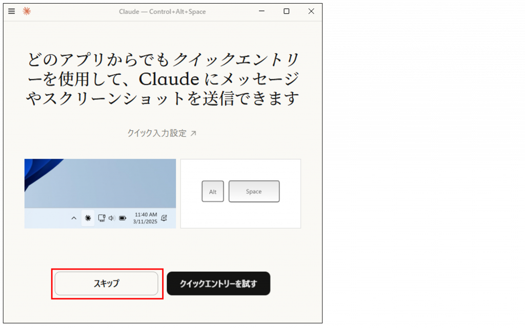The width and height of the screenshot is (525, 328).
Task: Click the Claude logo in title bar
Action: click(x=27, y=11)
